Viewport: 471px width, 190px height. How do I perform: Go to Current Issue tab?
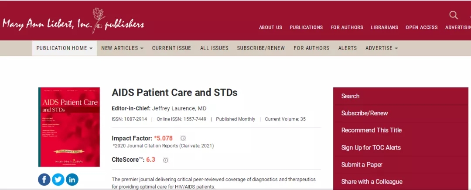(171, 48)
